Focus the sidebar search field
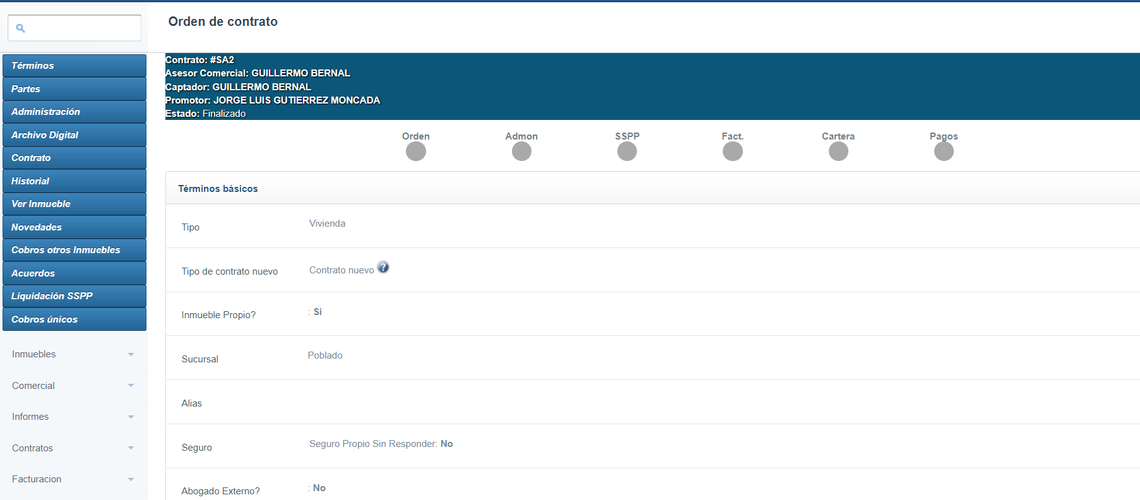The image size is (1140, 500). pyautogui.click(x=74, y=28)
